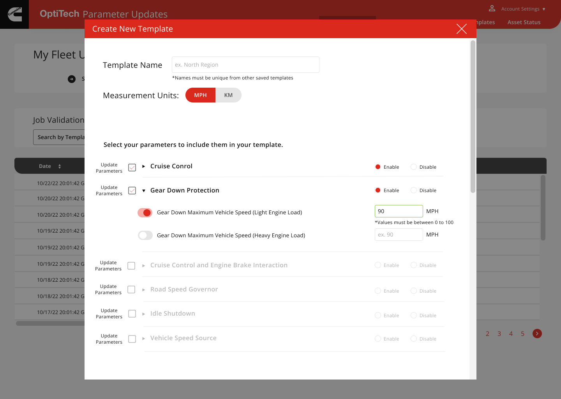The image size is (561, 399).
Task: Expand the Vehicle Speed Source section
Action: click(144, 338)
